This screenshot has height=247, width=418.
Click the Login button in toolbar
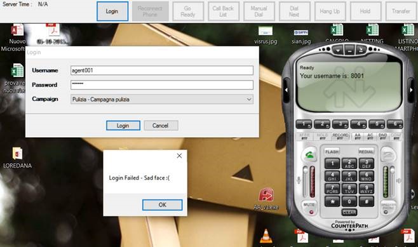[x=112, y=11]
